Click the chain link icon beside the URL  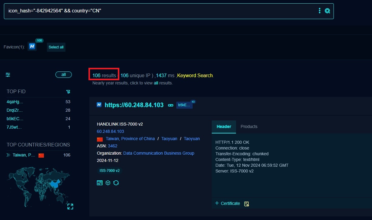tap(171, 105)
